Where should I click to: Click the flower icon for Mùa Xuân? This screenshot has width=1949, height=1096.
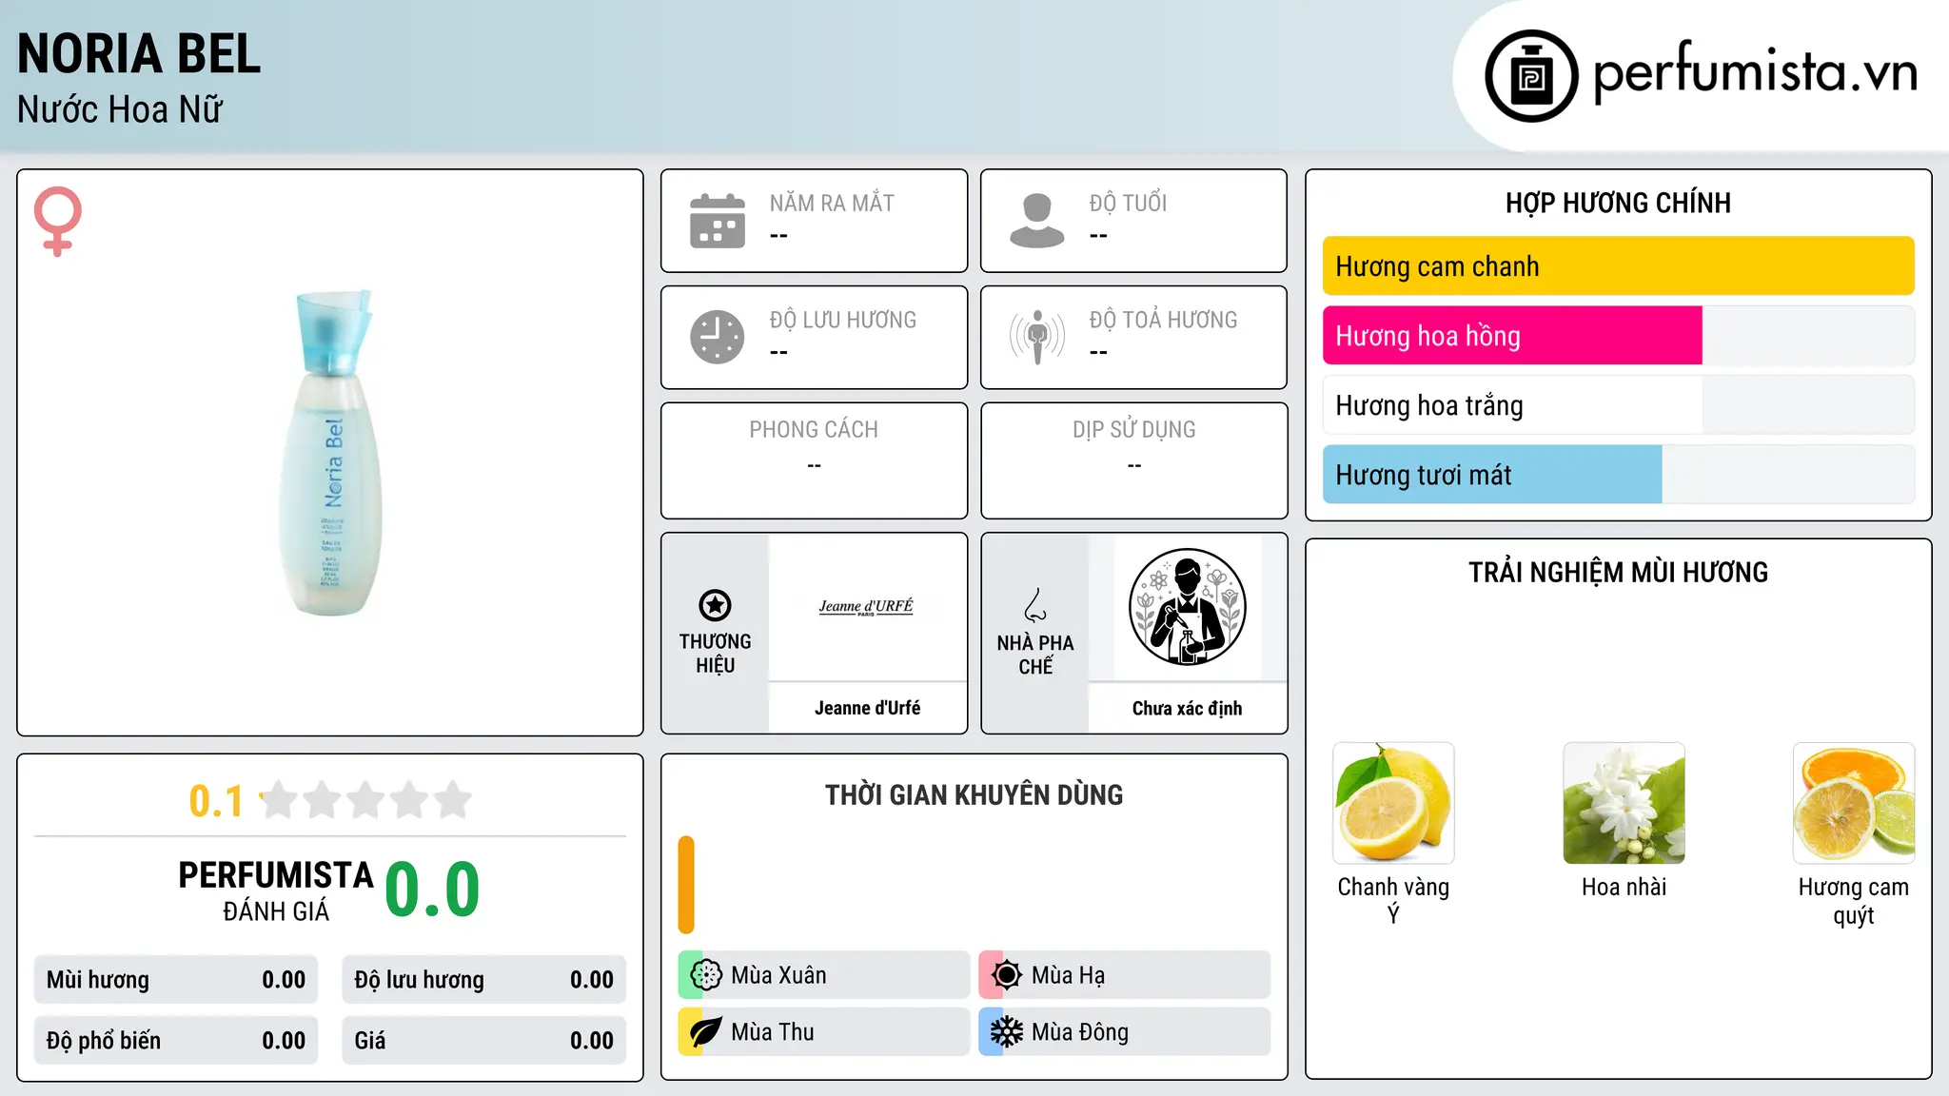[706, 975]
